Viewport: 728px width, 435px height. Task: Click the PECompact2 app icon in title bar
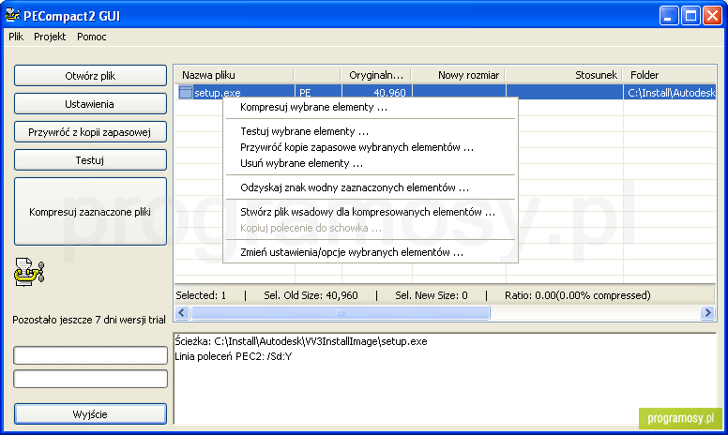(12, 15)
